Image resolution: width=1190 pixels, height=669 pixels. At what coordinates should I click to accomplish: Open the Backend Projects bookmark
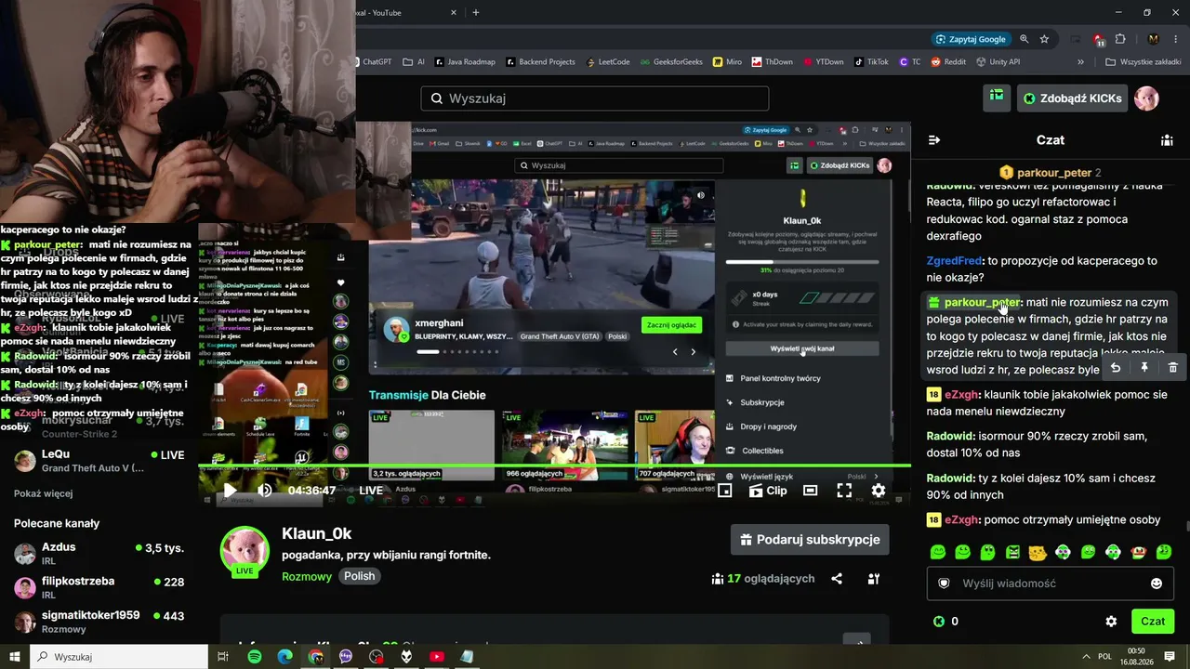[x=541, y=62]
